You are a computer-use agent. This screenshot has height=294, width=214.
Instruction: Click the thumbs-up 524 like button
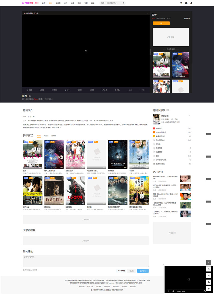click(67, 90)
